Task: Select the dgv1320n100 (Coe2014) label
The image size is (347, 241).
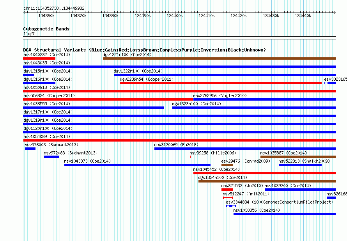Action: tap(48, 128)
